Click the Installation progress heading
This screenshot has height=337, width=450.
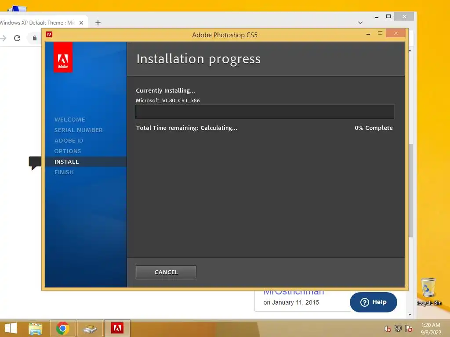[x=198, y=59]
